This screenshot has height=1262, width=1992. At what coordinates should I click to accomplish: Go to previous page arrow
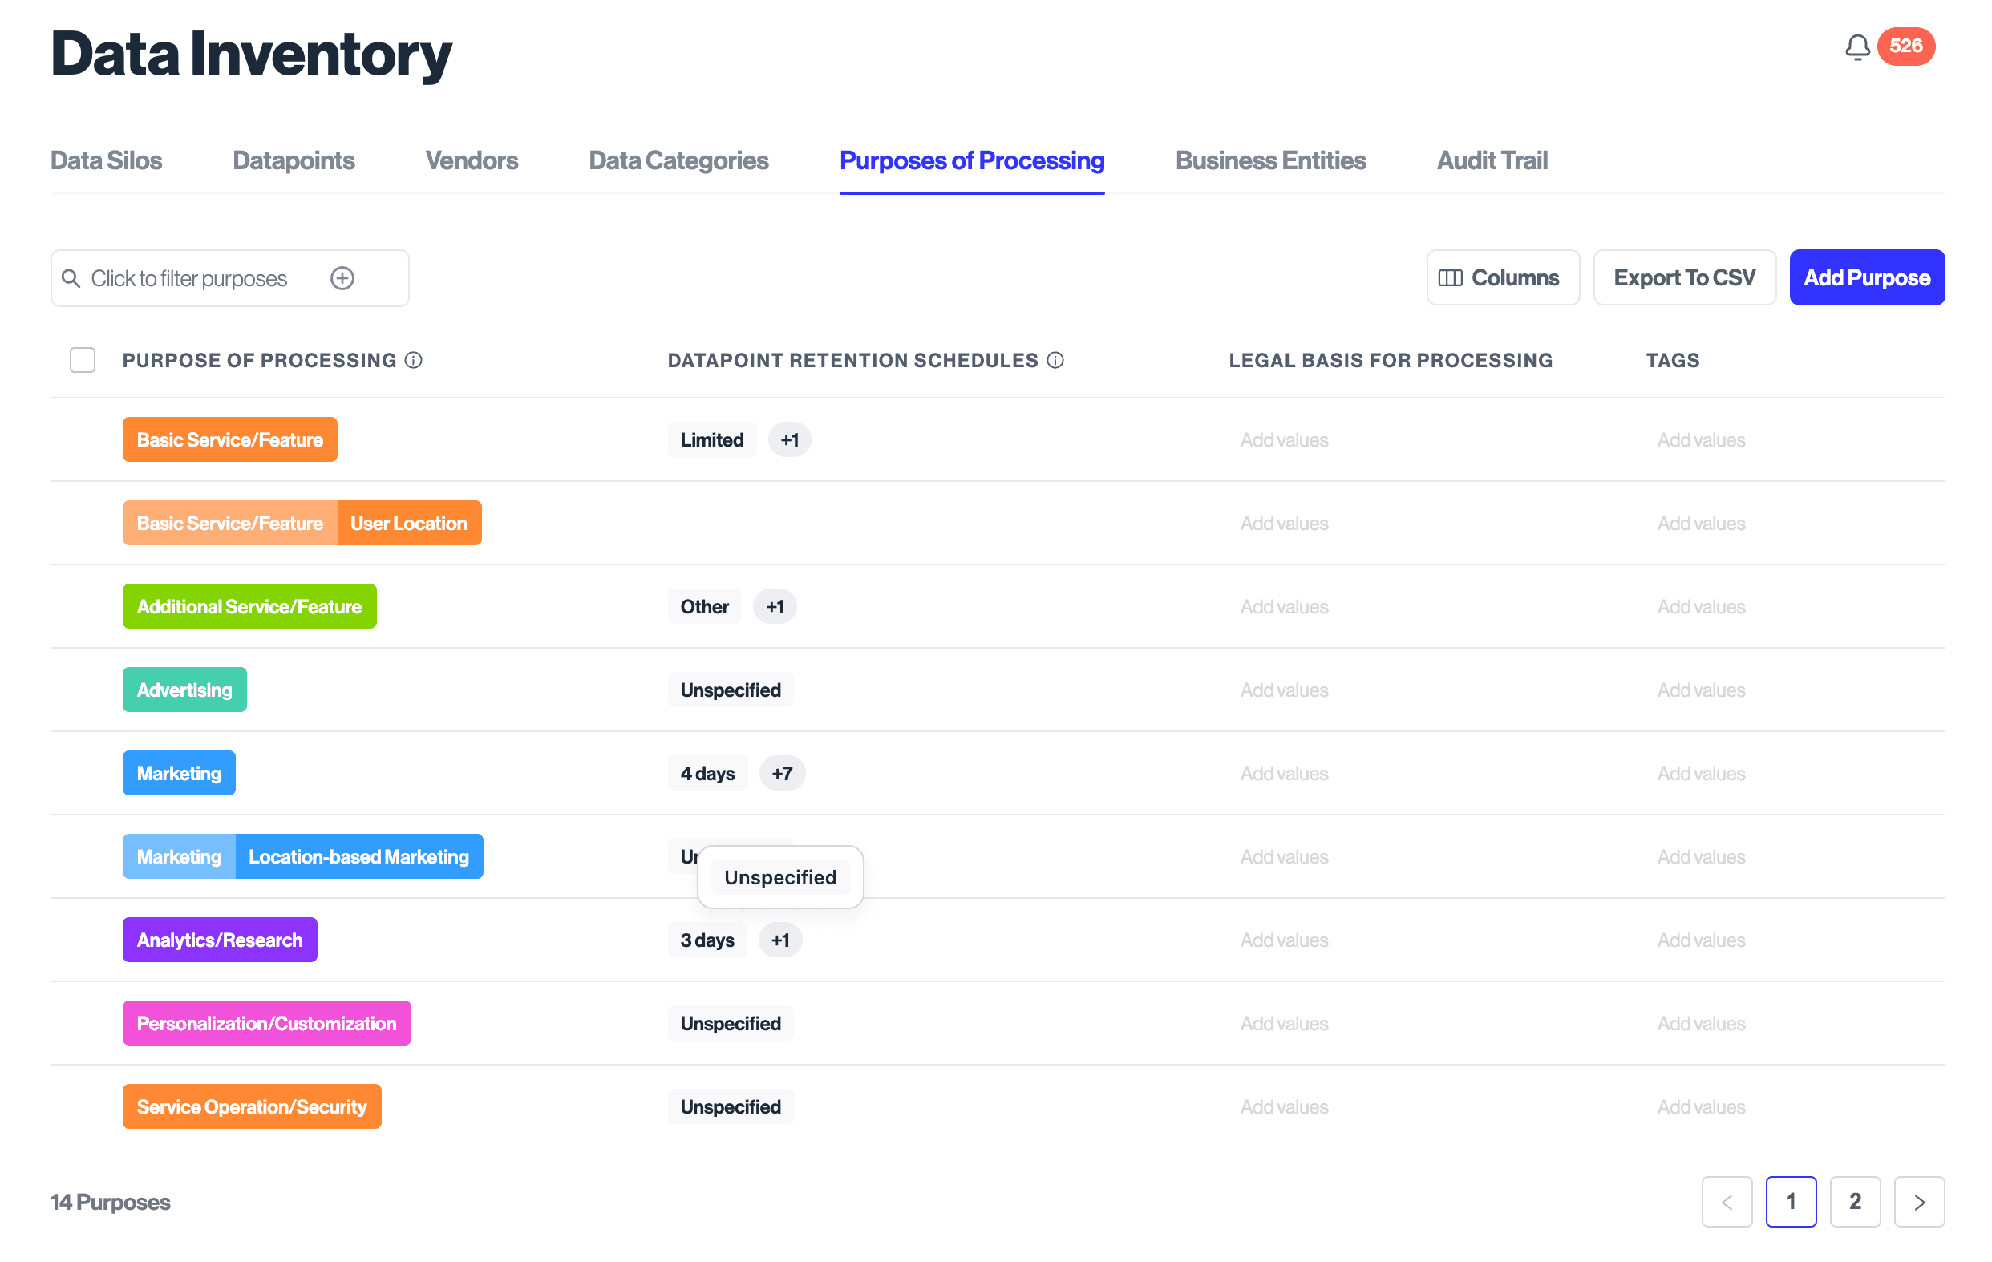coord(1727,1201)
